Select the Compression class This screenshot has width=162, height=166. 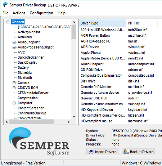point(28,98)
